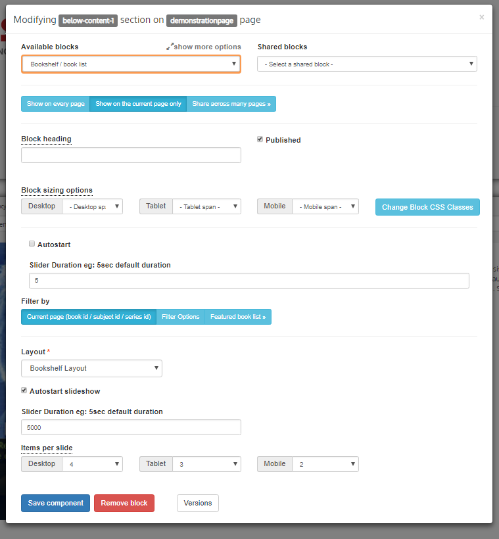Open the Desktop span sizing dropdown

92,206
